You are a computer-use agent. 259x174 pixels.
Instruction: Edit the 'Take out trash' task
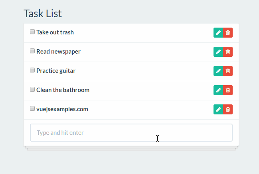(218, 33)
